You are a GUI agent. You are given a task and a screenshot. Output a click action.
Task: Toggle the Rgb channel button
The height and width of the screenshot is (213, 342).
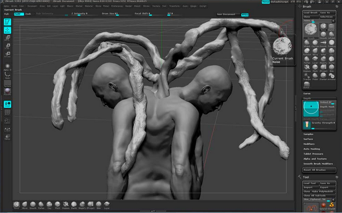(x=7, y=14)
